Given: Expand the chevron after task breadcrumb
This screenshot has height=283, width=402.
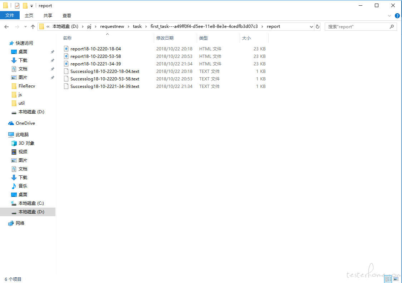Looking at the screenshot, I should pyautogui.click(x=146, y=27).
